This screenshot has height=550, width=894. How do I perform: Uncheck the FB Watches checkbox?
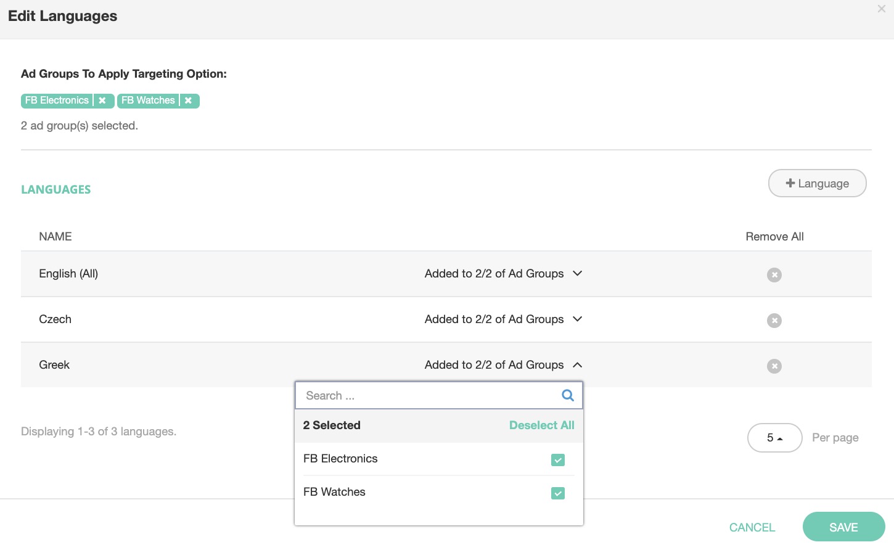click(557, 493)
